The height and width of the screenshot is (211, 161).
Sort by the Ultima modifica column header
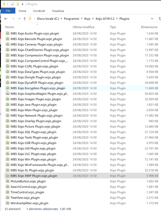[x=83, y=27]
